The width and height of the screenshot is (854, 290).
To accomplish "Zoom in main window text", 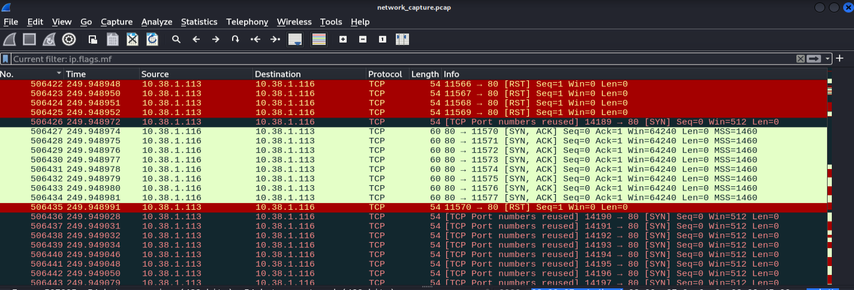I will coord(343,40).
